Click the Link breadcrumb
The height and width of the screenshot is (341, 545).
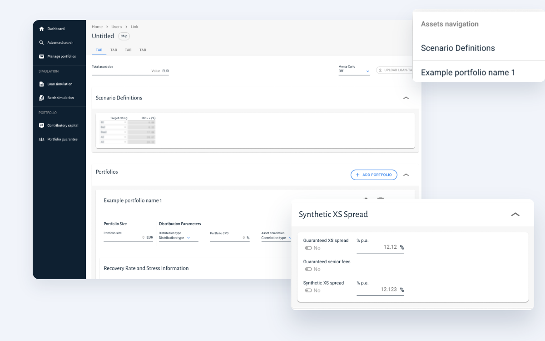[134, 27]
